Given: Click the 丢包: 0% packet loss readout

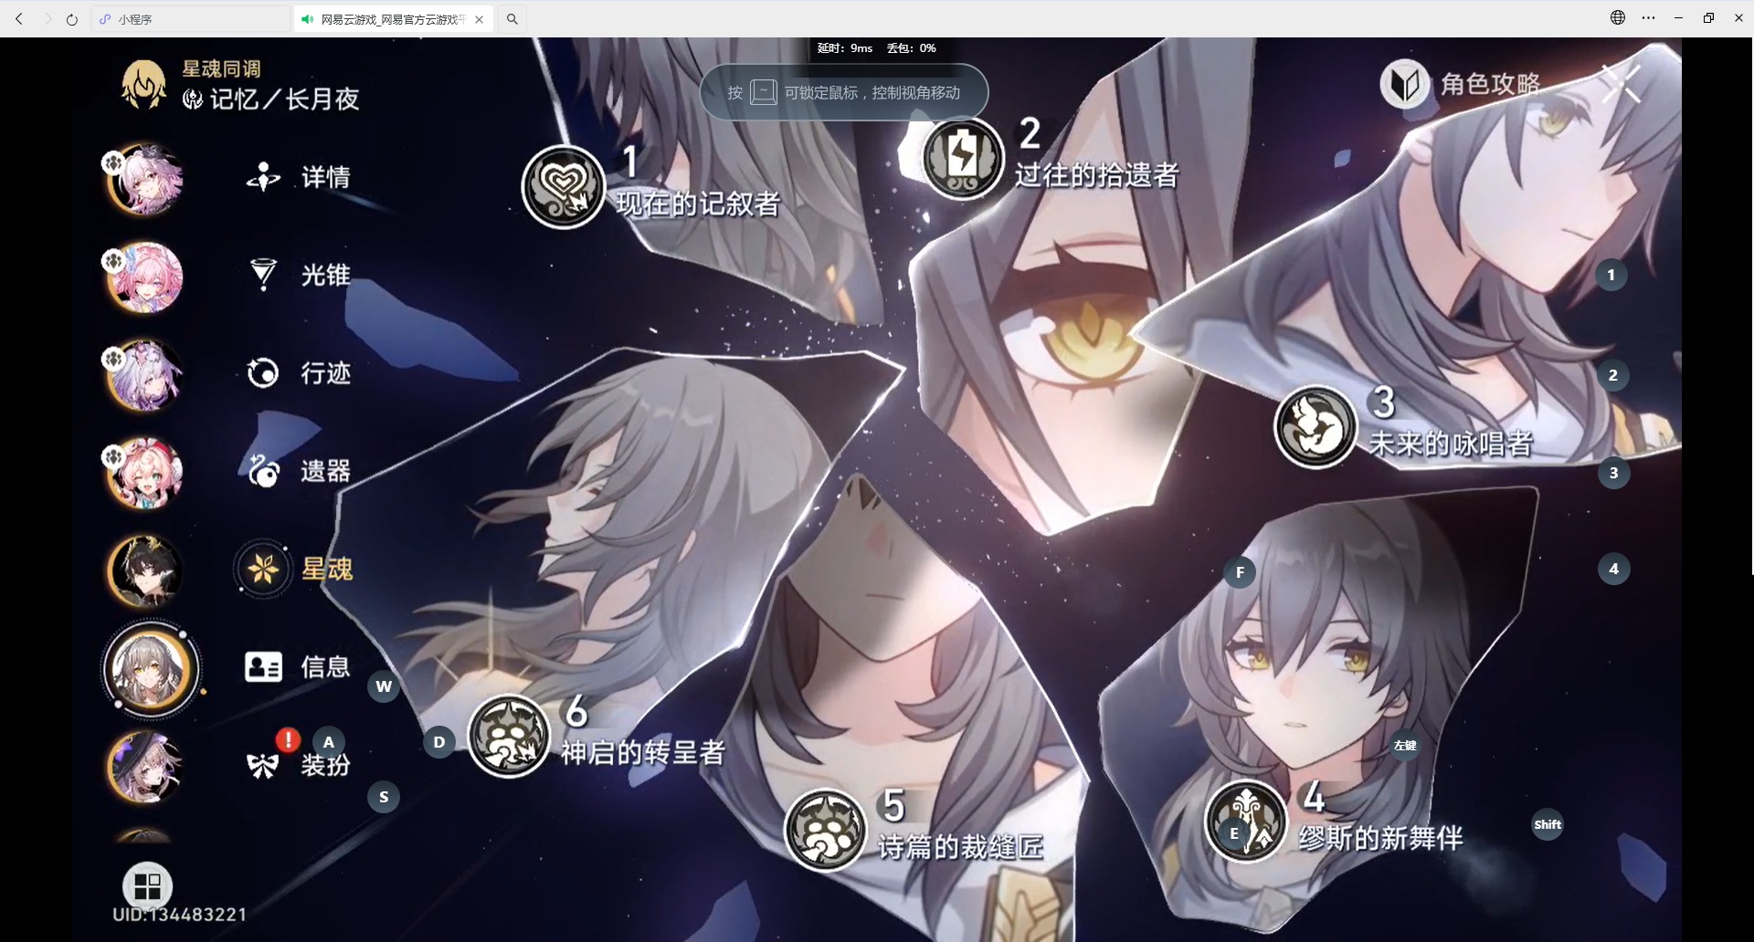Looking at the screenshot, I should [x=911, y=48].
